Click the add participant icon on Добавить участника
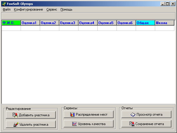 pos(15,115)
